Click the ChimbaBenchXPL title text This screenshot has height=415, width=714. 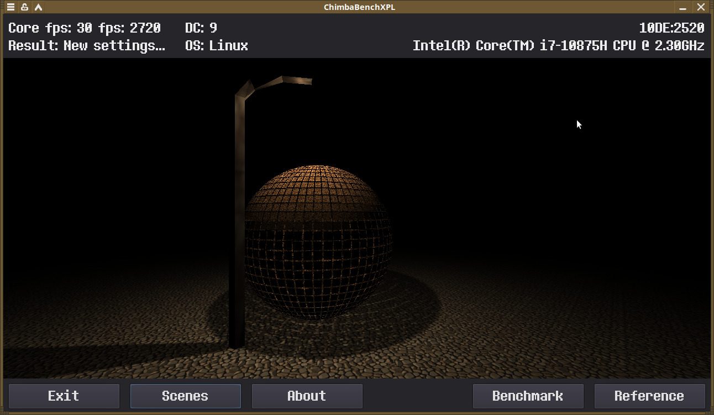(359, 7)
